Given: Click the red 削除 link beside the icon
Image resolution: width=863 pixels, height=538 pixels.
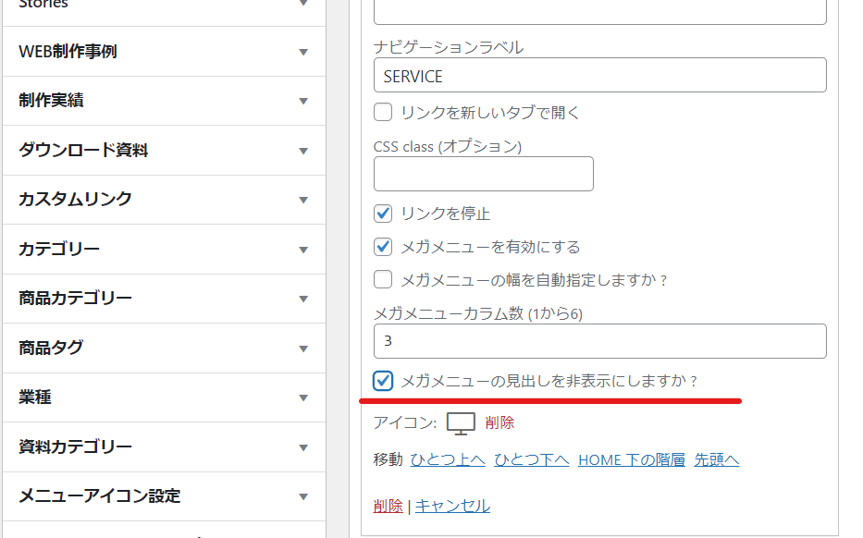Looking at the screenshot, I should [x=499, y=422].
